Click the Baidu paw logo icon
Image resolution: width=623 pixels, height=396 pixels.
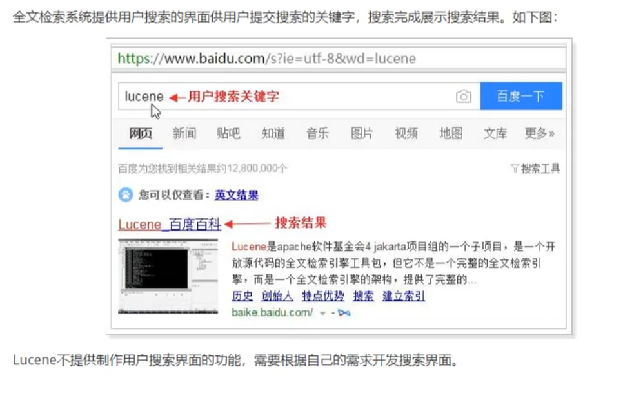tap(126, 195)
